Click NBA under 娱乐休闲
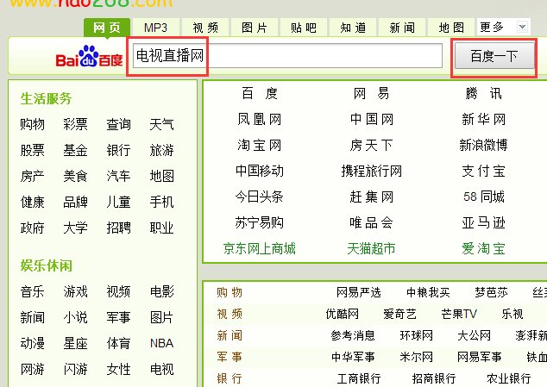This screenshot has width=547, height=387. pyautogui.click(x=161, y=343)
